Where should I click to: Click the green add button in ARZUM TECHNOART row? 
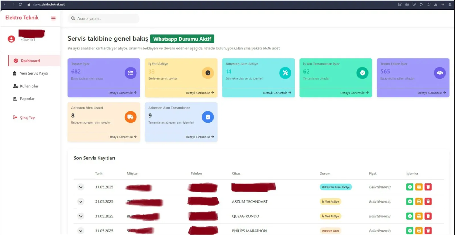[x=410, y=201]
